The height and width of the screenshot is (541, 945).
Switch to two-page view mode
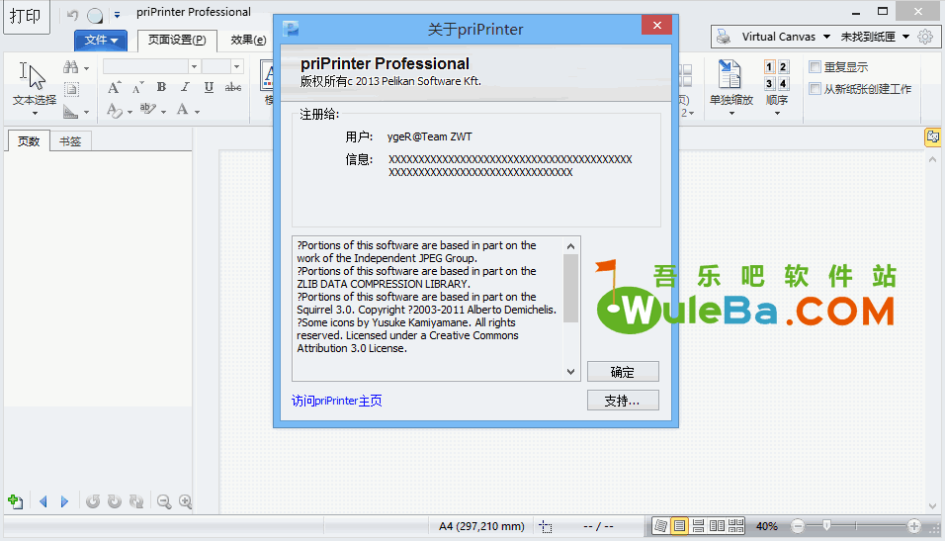click(718, 526)
